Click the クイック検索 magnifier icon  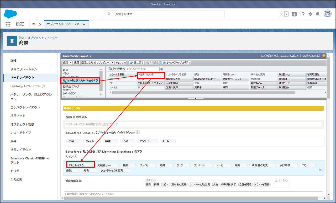[111, 69]
